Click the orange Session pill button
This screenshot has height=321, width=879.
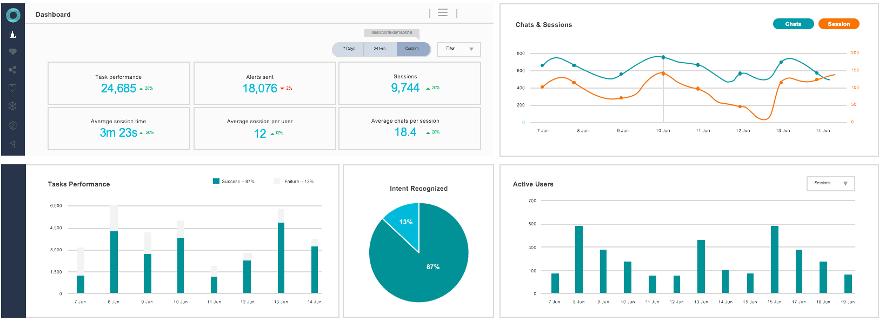838,24
